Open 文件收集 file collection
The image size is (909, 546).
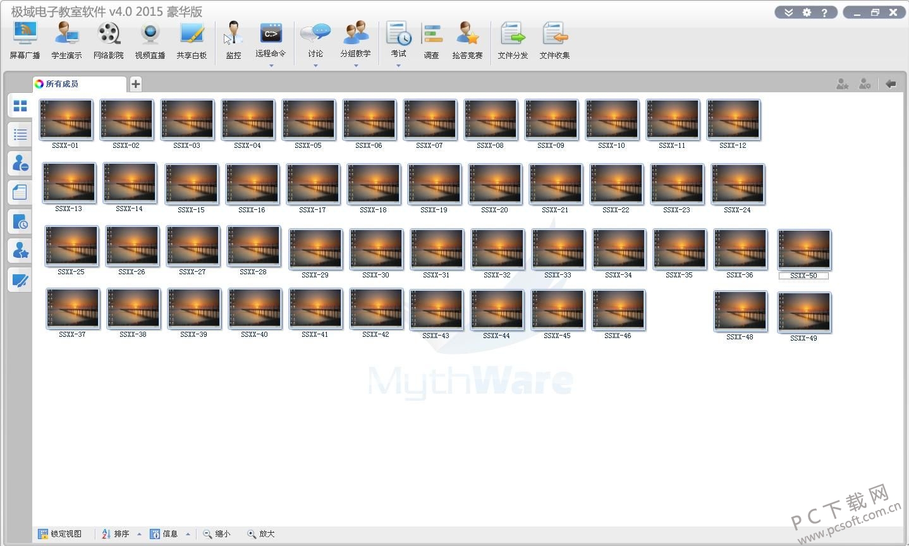pyautogui.click(x=554, y=41)
